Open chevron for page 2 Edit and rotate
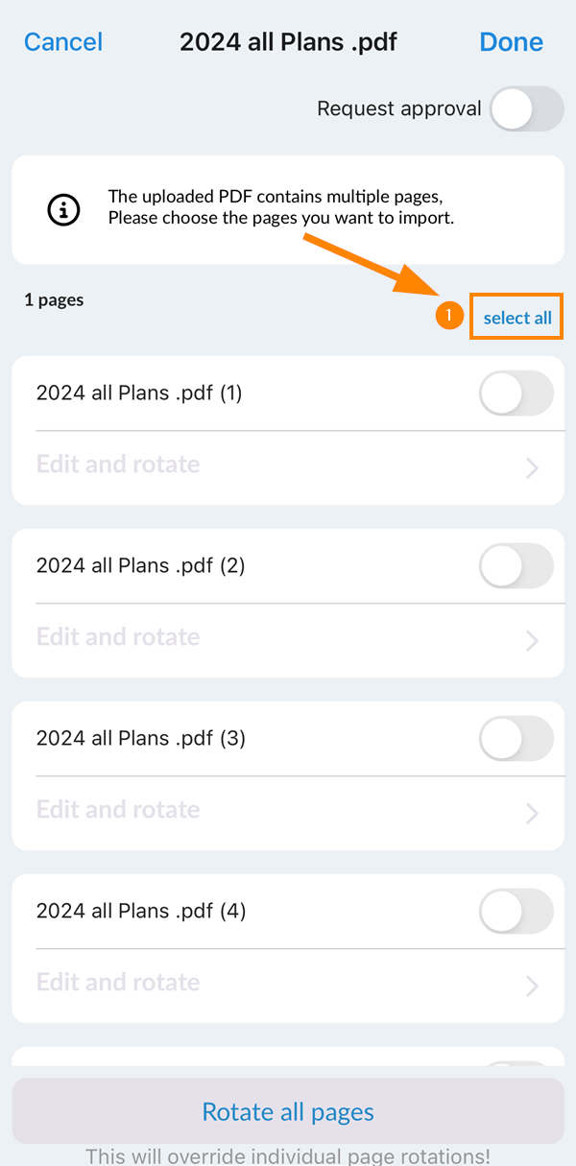This screenshot has width=576, height=1166. [x=533, y=640]
